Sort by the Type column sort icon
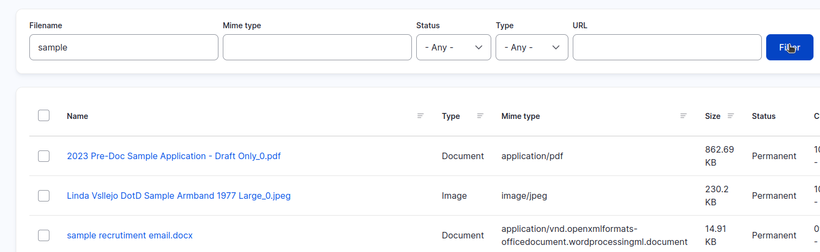 click(x=480, y=116)
